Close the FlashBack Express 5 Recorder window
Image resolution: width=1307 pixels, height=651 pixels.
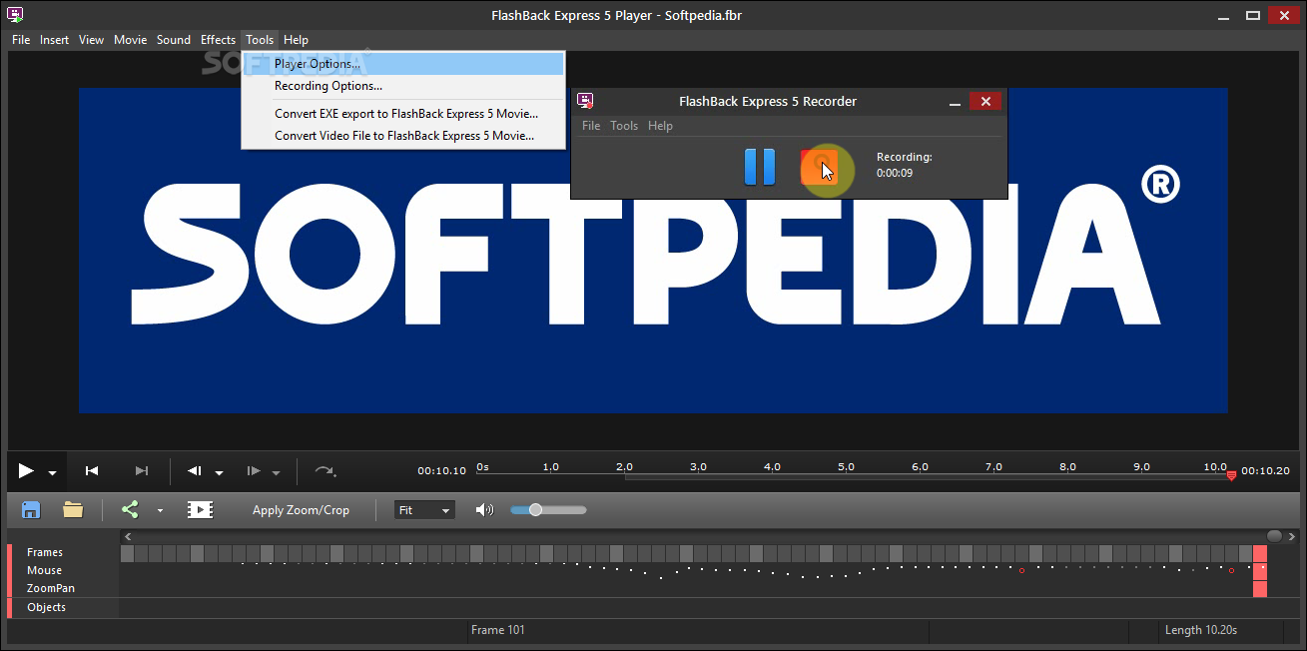[x=985, y=101]
